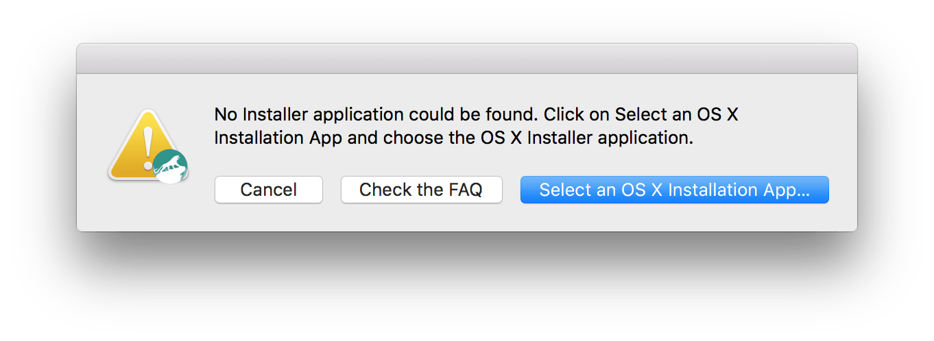Click the dialog's empty title bar
The width and height of the screenshot is (934, 341).
[x=467, y=59]
